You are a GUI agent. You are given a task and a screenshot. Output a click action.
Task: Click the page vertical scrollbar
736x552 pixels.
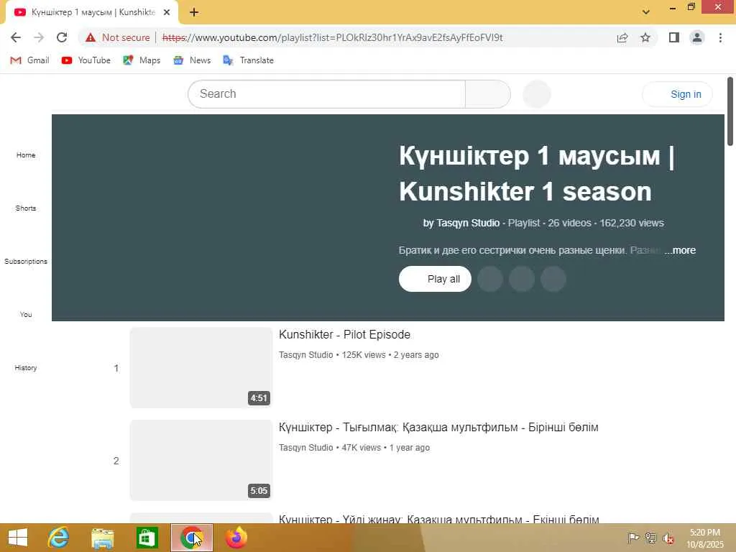(730, 111)
